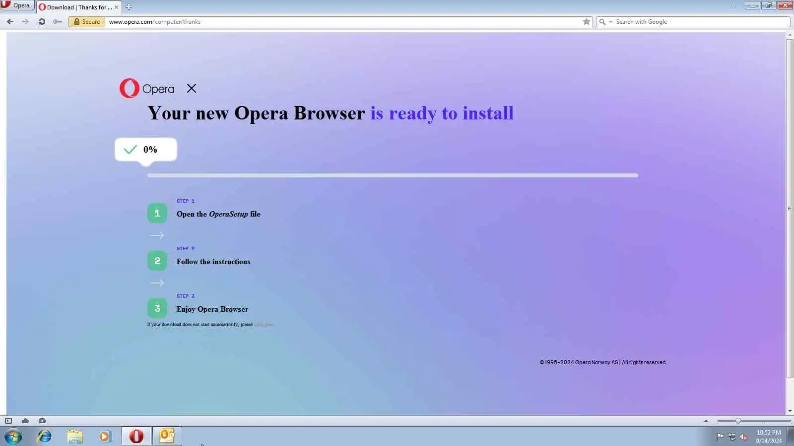
Task: Open the Opera main menu button
Action: click(x=17, y=5)
